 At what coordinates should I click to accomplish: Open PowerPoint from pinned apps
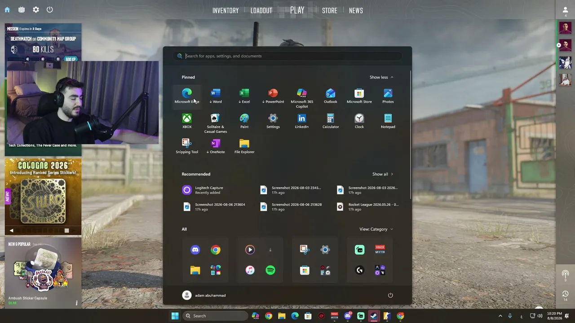point(273,96)
